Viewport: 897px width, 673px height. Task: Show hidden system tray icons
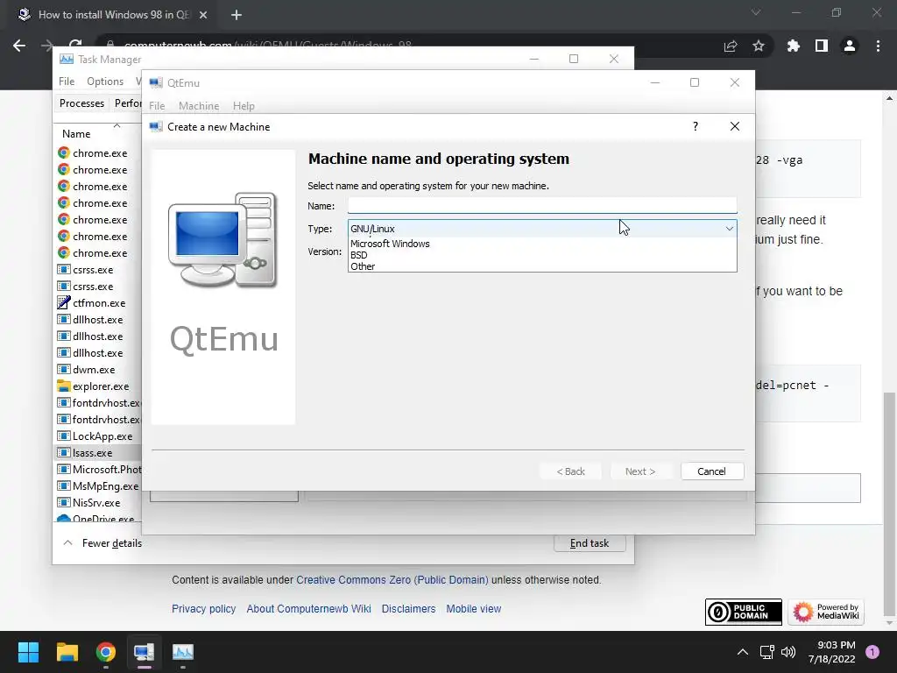pos(743,652)
